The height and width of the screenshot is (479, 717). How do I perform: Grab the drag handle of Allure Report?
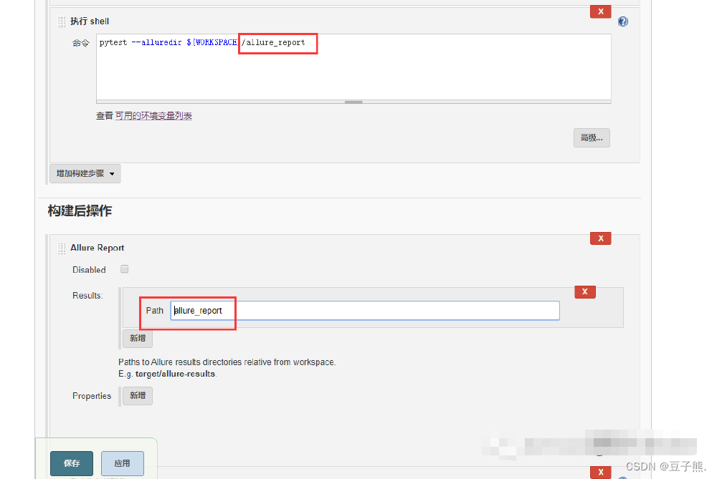62,248
